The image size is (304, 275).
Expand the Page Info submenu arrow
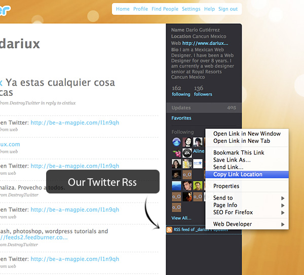[283, 205]
